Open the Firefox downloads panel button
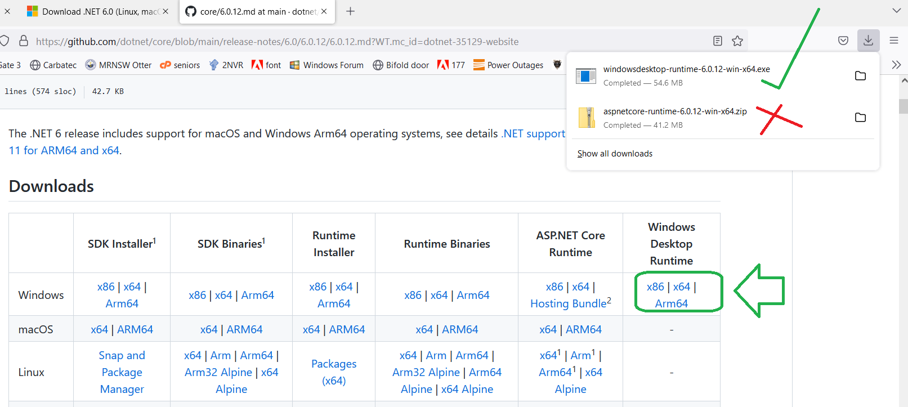This screenshot has height=407, width=908. [x=868, y=41]
